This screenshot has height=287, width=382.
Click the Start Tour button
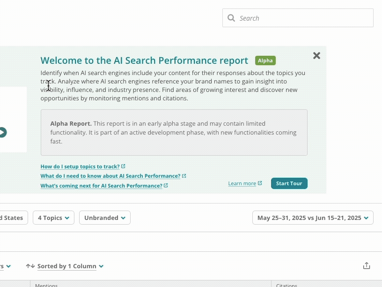[289, 183]
